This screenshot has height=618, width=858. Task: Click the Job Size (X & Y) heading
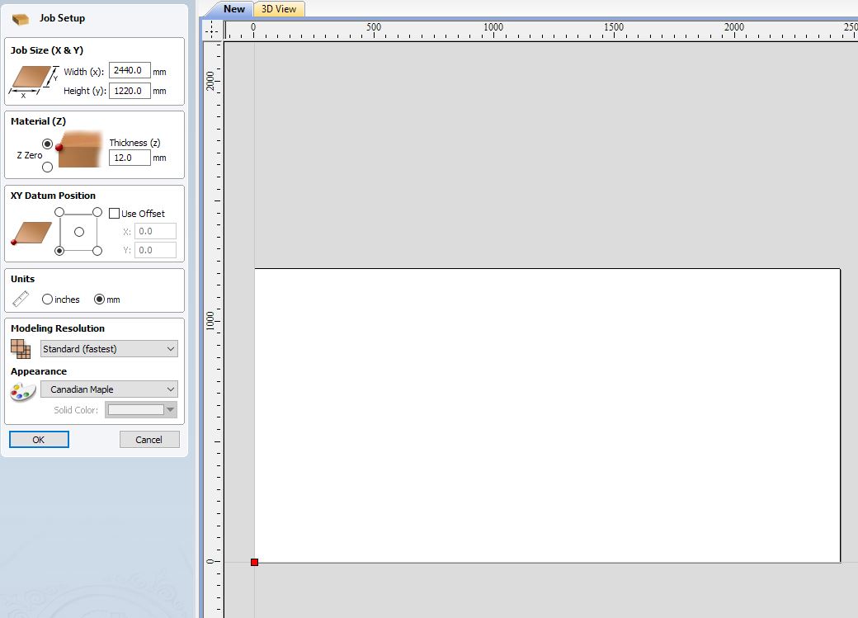(47, 50)
